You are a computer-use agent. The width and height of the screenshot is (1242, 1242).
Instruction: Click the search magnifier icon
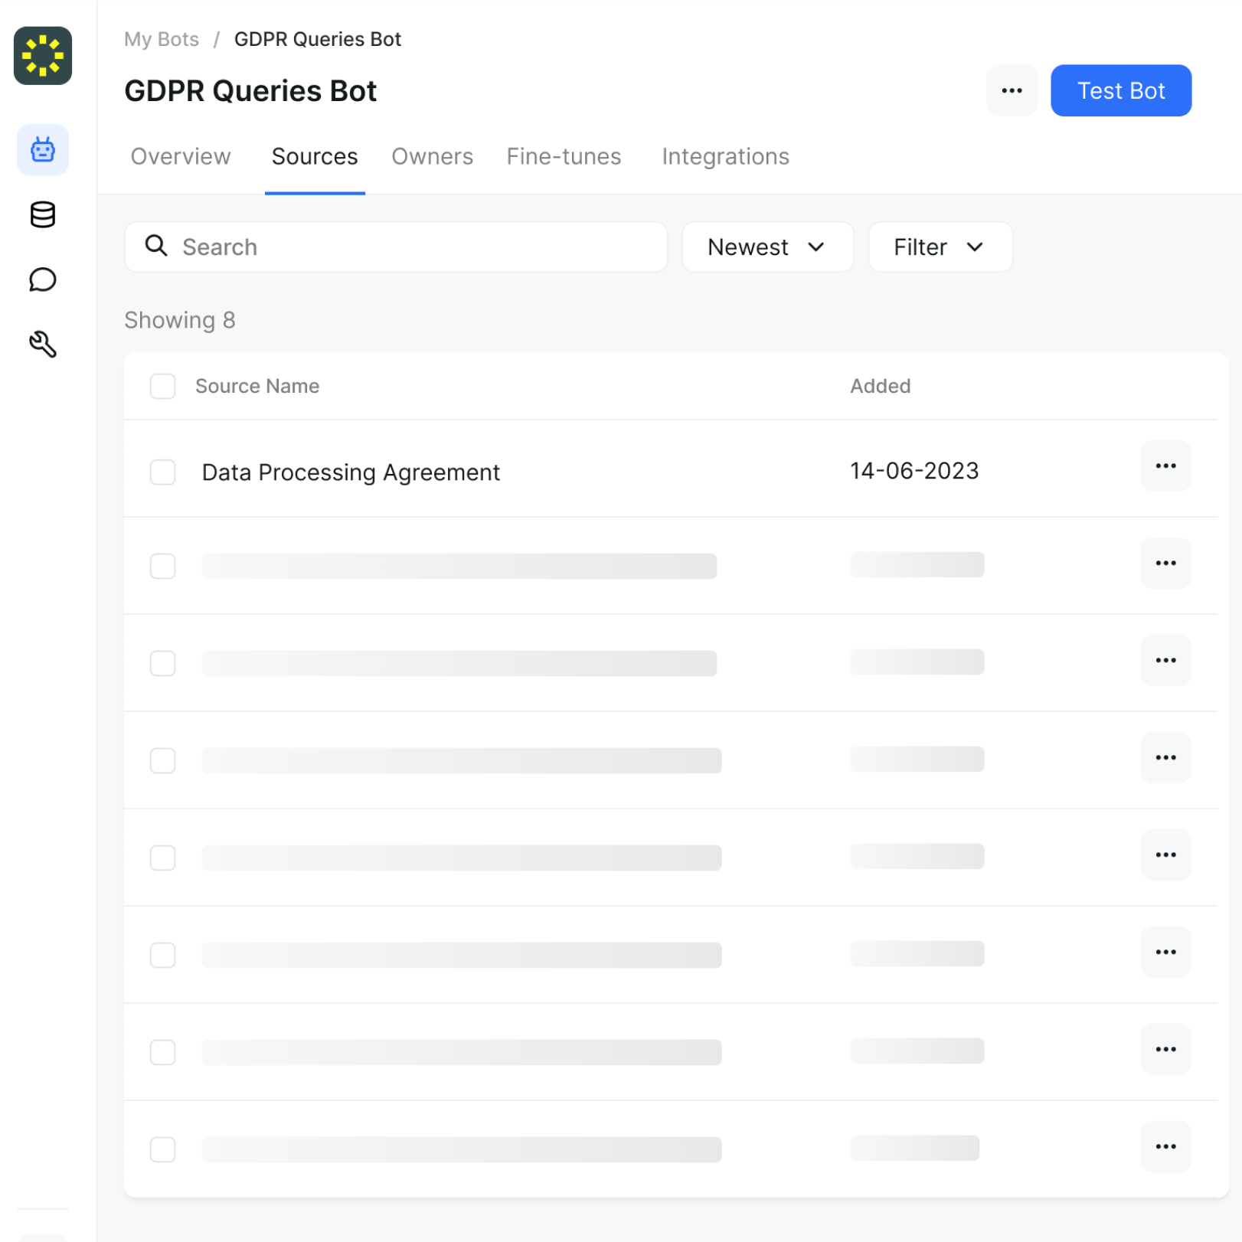(x=156, y=246)
